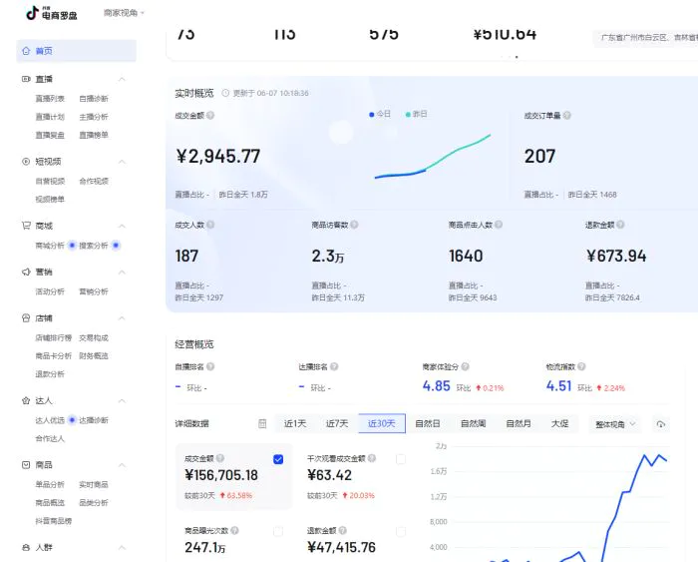Collapse the 营销 section chevron
The width and height of the screenshot is (698, 562).
point(122,272)
